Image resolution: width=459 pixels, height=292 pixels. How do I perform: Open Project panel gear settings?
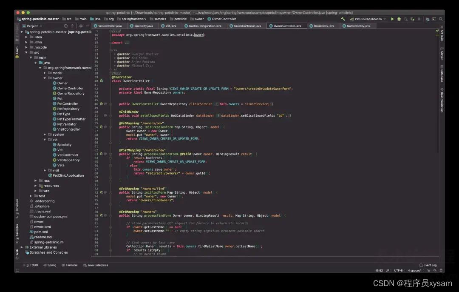(x=81, y=26)
